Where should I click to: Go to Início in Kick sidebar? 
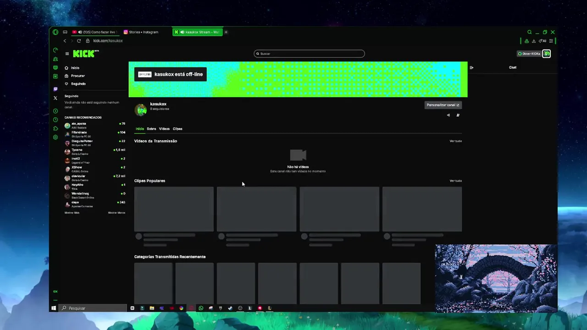(72, 68)
